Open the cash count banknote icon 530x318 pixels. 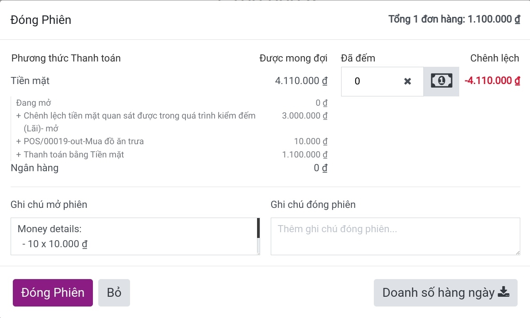[x=441, y=81]
